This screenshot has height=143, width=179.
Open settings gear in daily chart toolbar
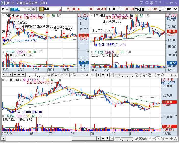[141, 139]
